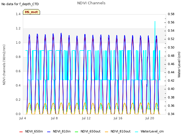The image size is (183, 137).
Task: Click the 0.8 left axis tick label
Action: [18, 57]
